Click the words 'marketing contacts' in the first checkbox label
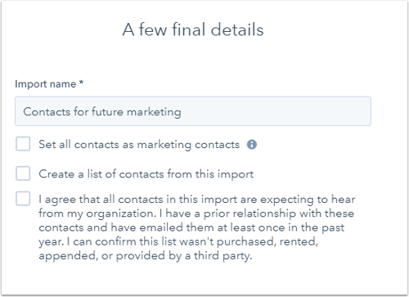The width and height of the screenshot is (409, 297). pyautogui.click(x=188, y=145)
